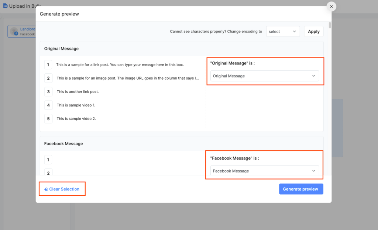Click the Generate preview button

(301, 189)
